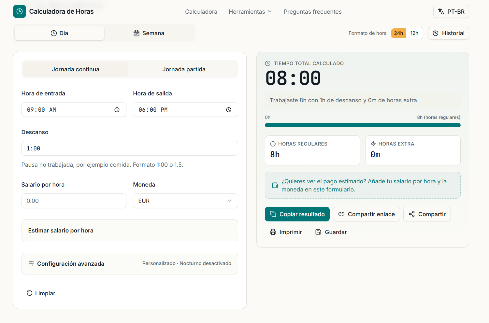The height and width of the screenshot is (323, 489).
Task: Open the Calculadora nav item
Action: pos(201,12)
